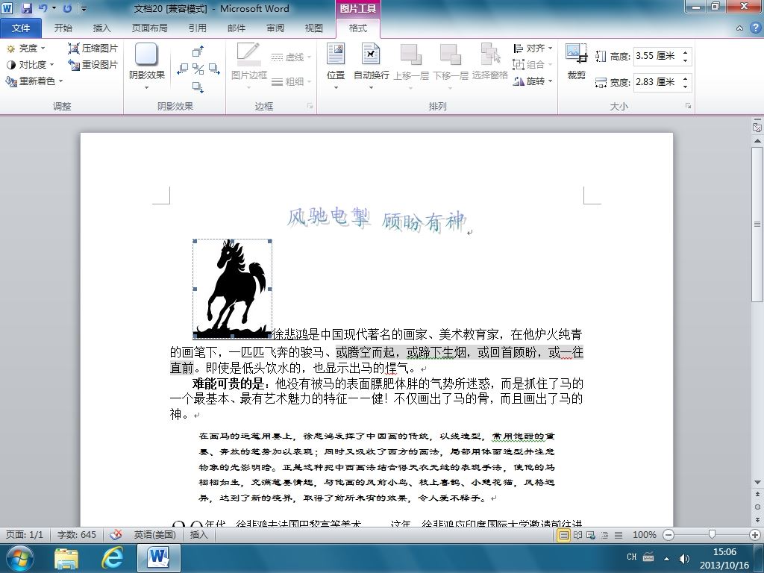The height and width of the screenshot is (573, 764).
Task: Open Rotate (旋转) options
Action: pyautogui.click(x=533, y=81)
